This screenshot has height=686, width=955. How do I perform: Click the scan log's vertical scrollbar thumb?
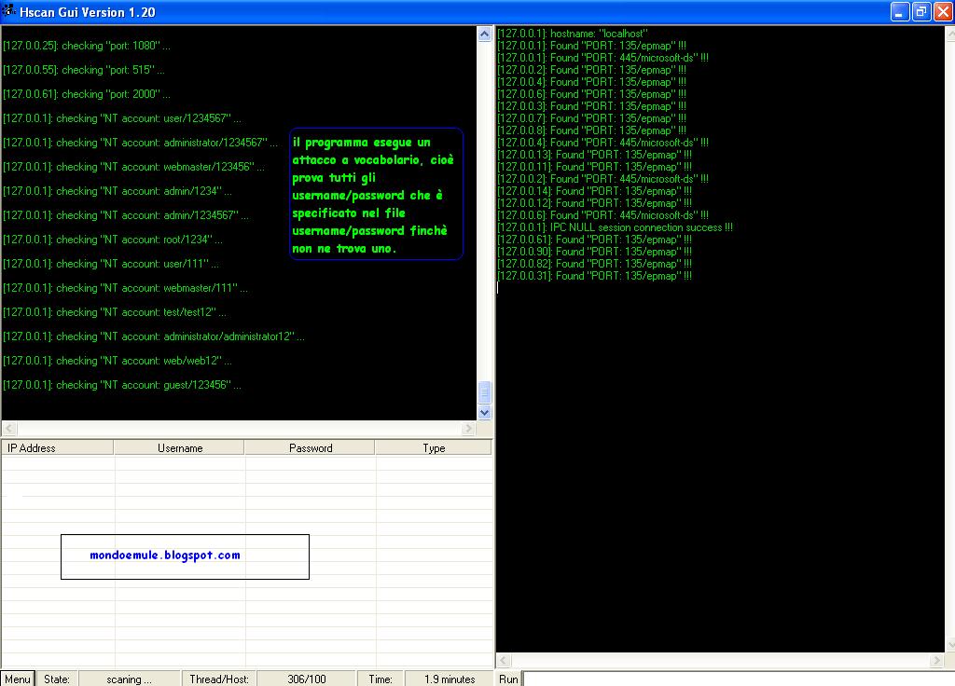pyautogui.click(x=484, y=392)
